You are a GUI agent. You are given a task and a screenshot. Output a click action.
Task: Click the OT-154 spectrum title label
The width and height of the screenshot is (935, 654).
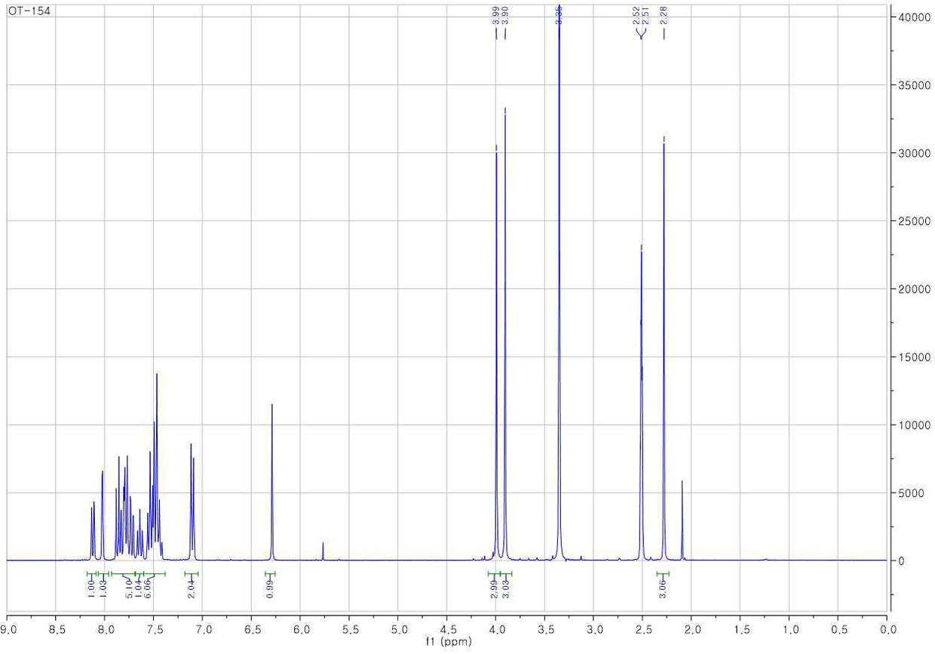[29, 11]
